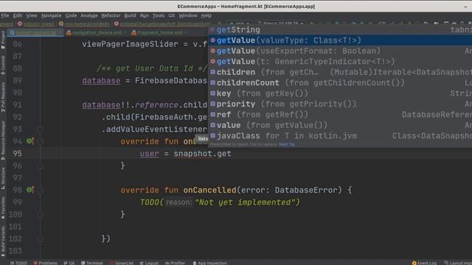Open the Terminal tool window
The height and width of the screenshot is (265, 472).
[x=92, y=263]
